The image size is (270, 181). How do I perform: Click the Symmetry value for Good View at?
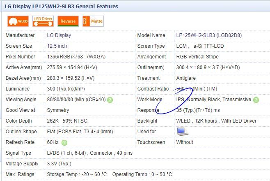click(58, 110)
